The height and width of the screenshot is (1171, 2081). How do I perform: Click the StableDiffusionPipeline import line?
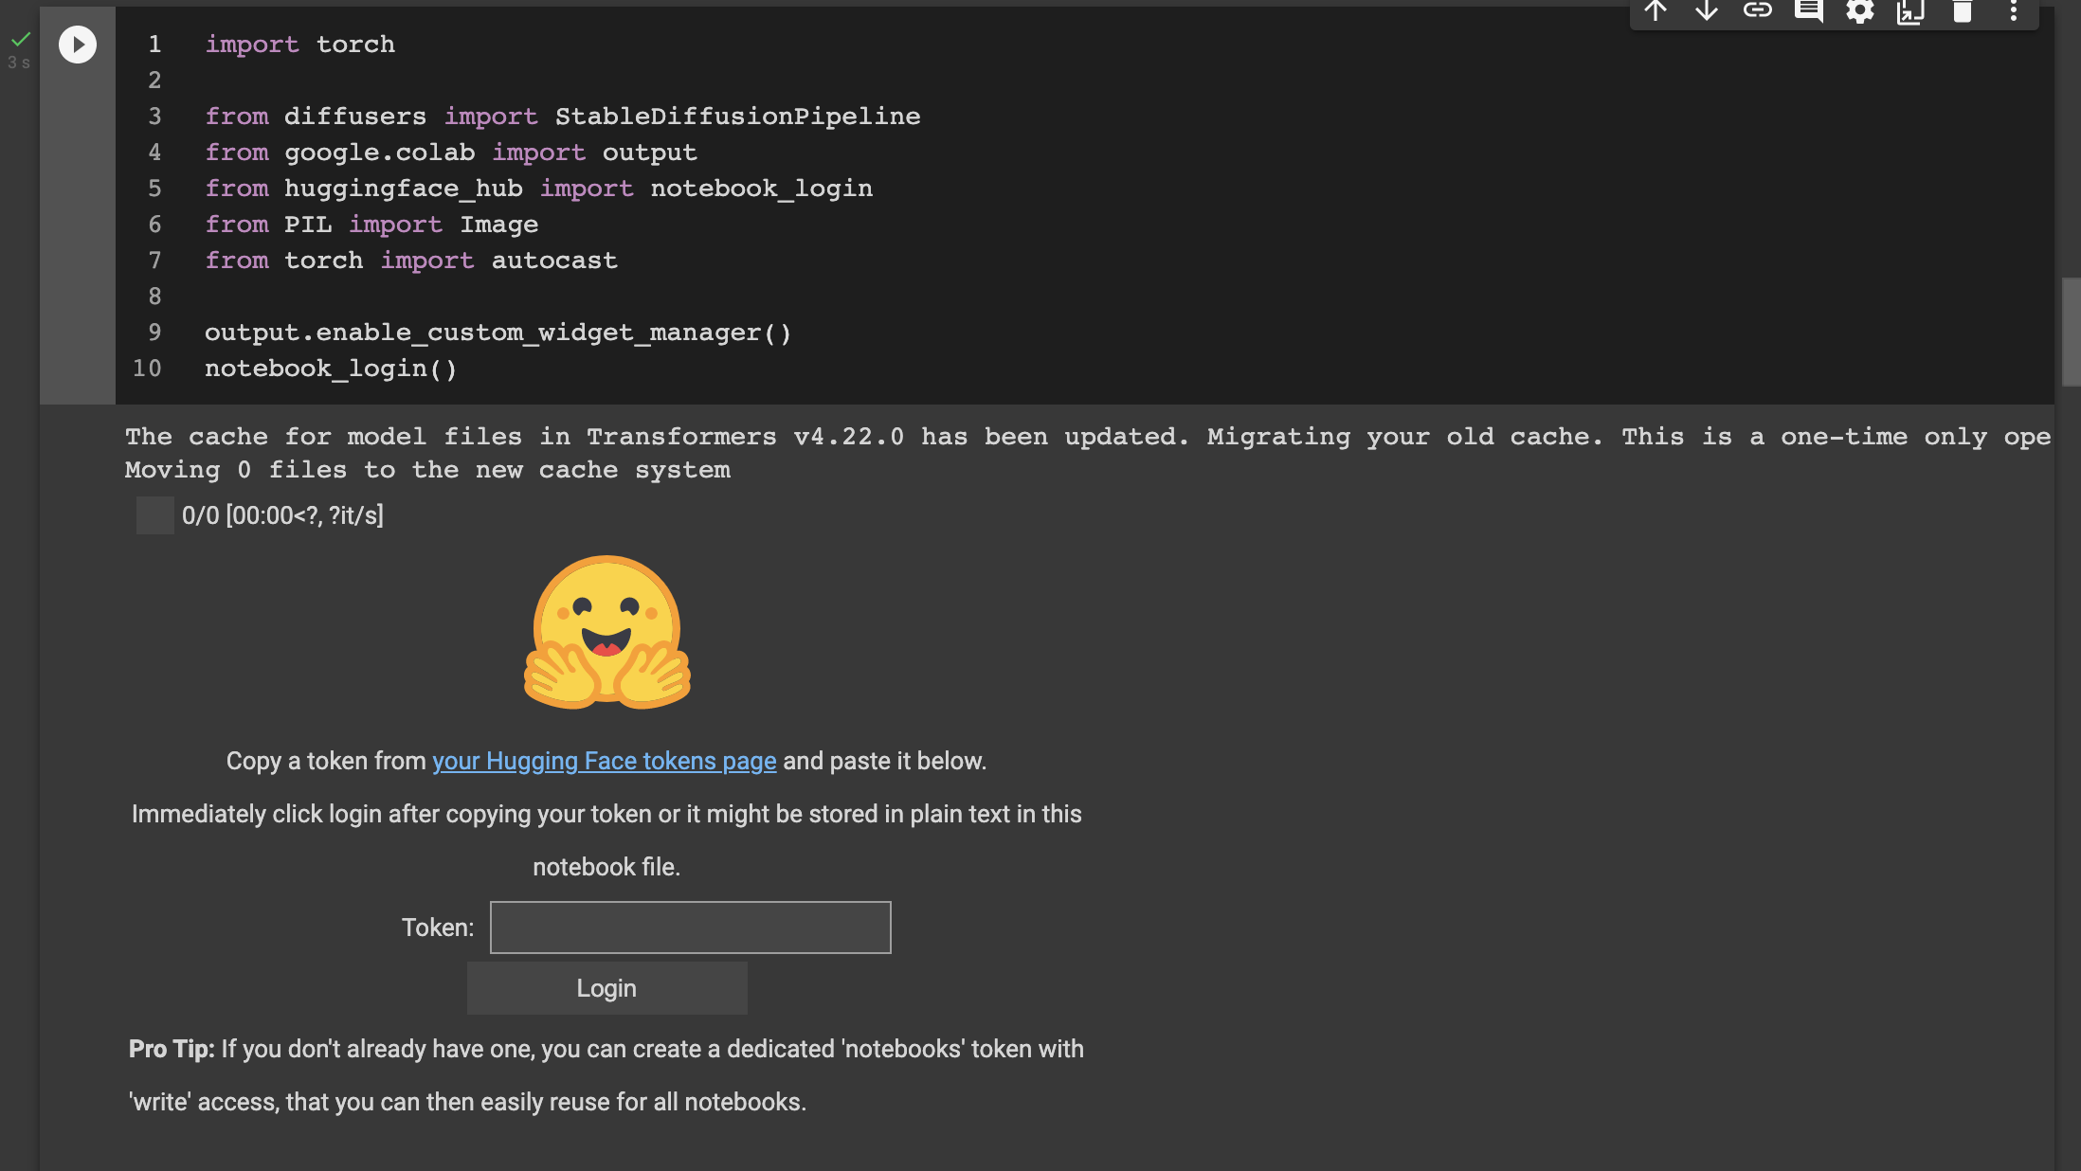click(x=562, y=117)
